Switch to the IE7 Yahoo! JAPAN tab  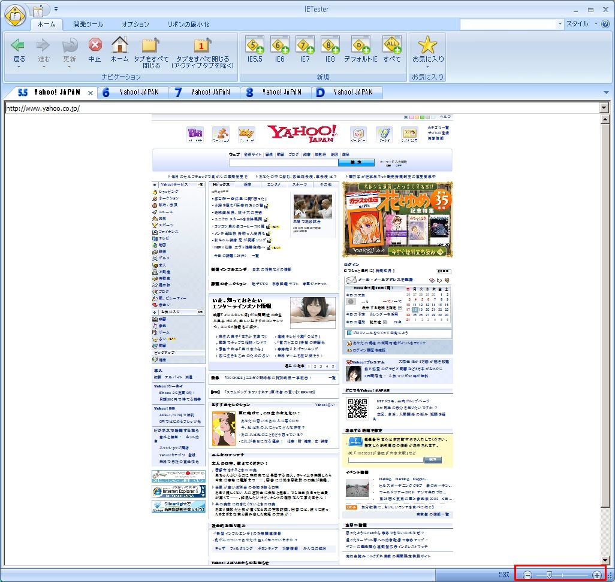click(205, 92)
